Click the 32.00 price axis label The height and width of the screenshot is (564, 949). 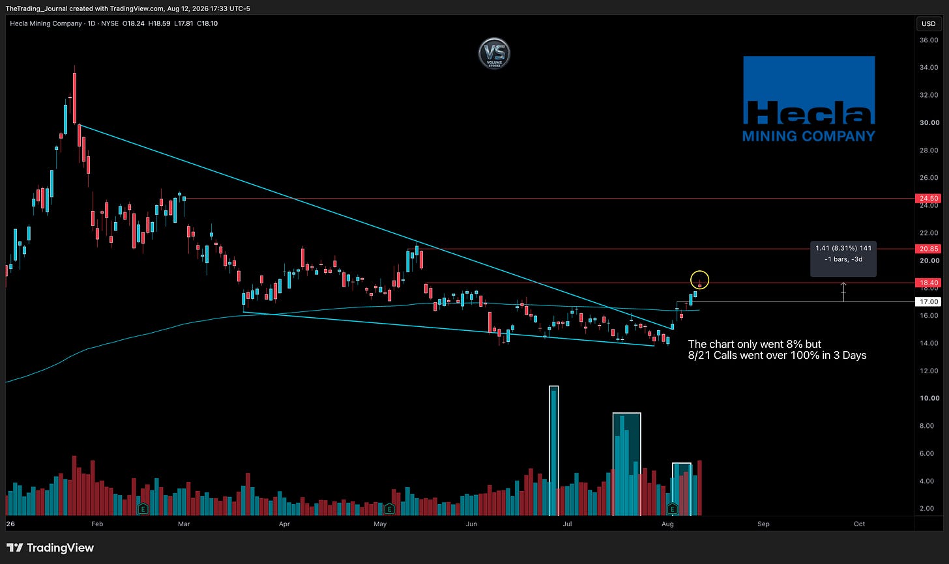(x=928, y=95)
